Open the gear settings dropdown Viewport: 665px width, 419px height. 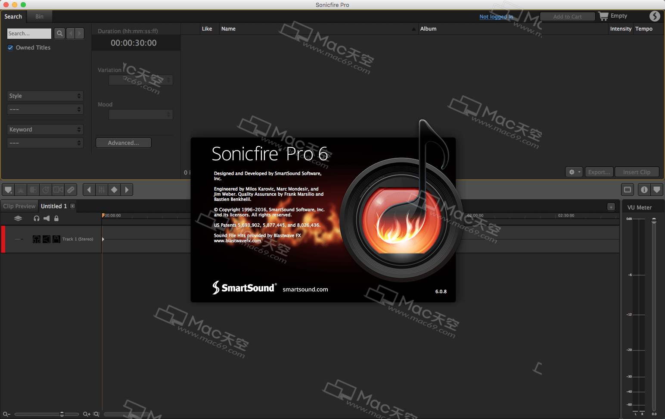click(574, 172)
